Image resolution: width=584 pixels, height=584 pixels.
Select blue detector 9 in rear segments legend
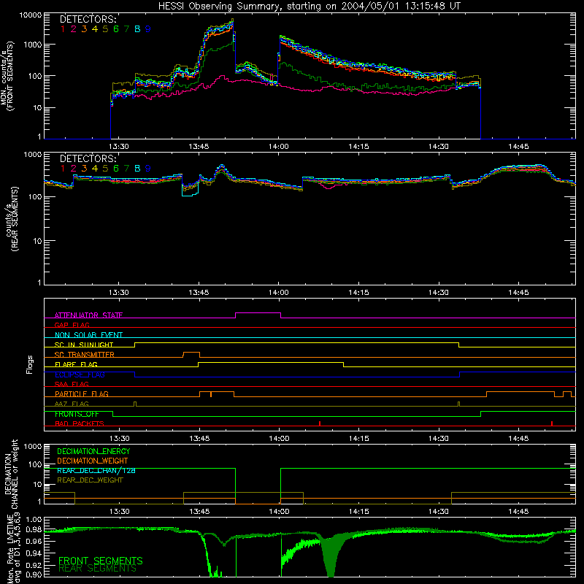click(x=148, y=169)
